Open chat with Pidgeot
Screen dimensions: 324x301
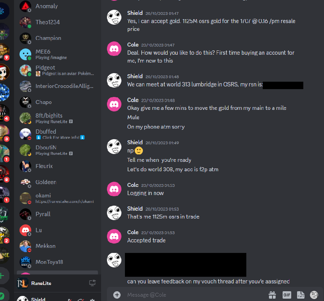(57, 70)
